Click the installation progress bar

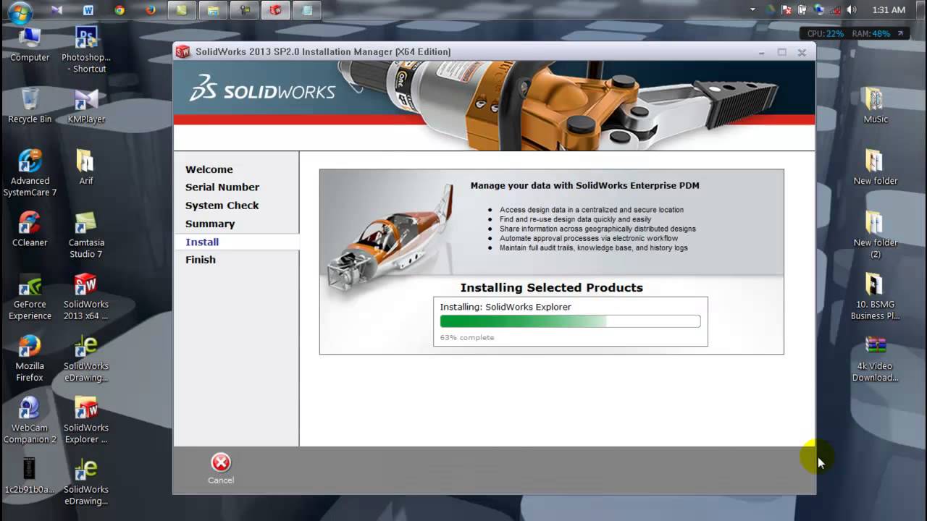point(570,321)
